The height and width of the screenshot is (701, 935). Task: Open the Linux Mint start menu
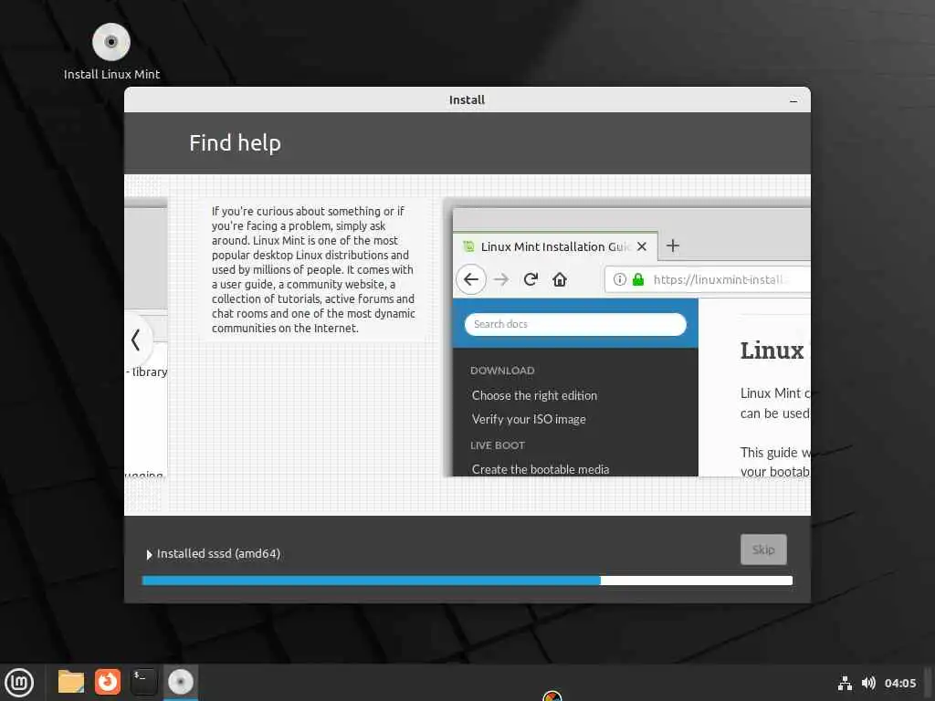tap(19, 683)
